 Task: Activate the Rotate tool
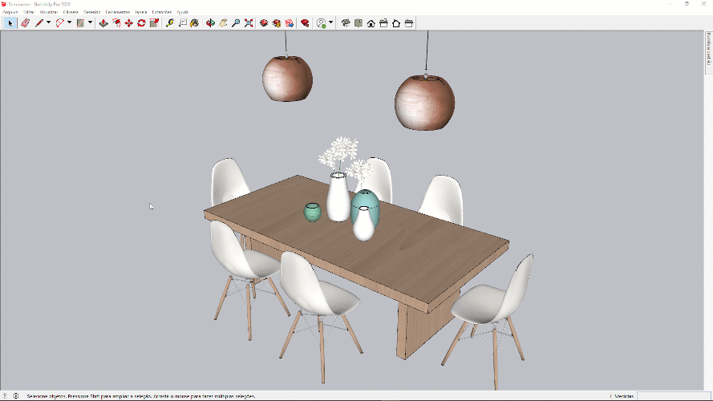[x=141, y=23]
